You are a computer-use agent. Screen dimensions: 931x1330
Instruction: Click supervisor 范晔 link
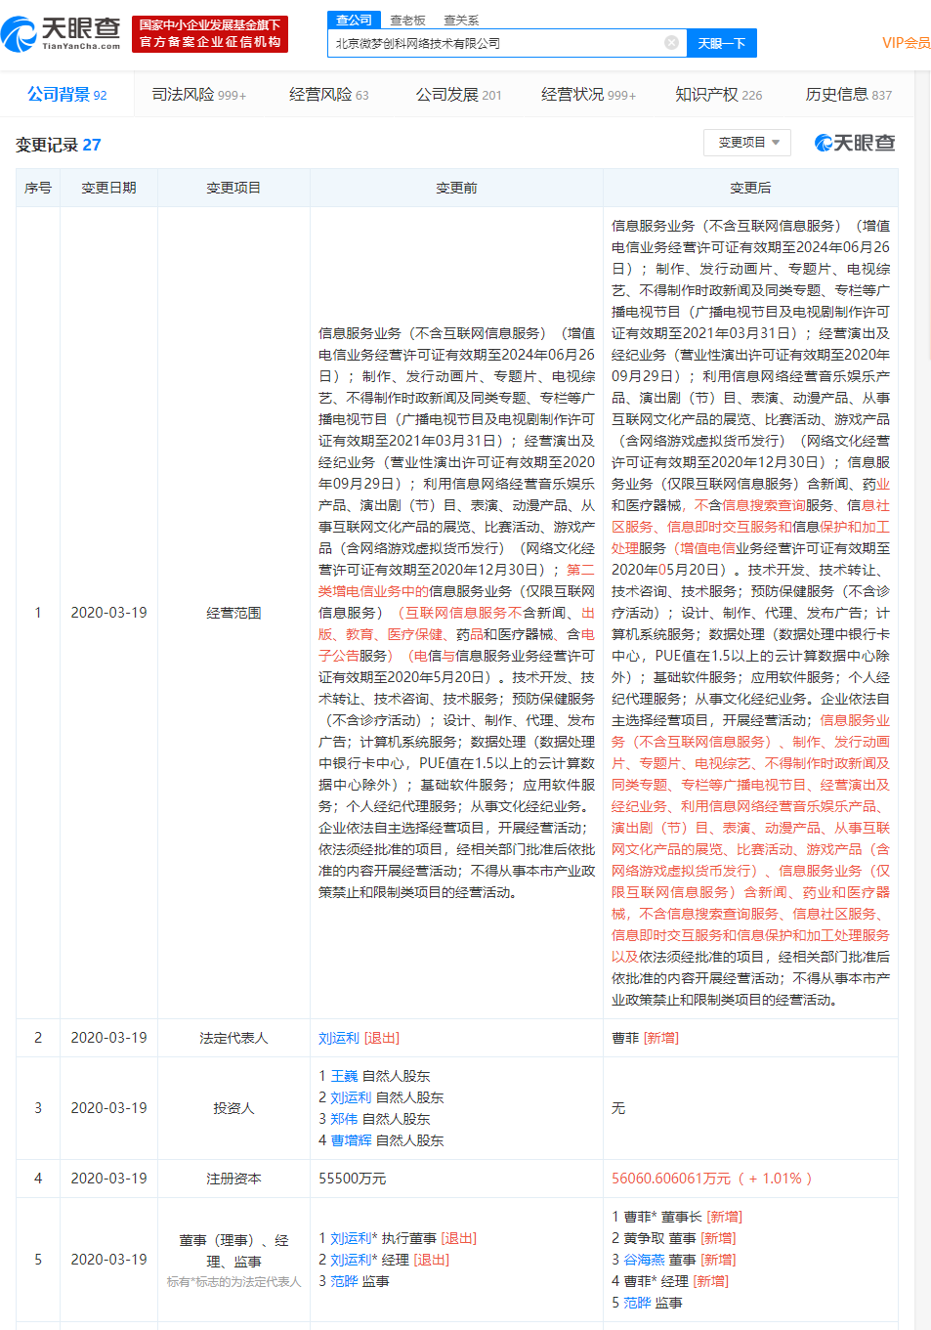(x=634, y=1302)
